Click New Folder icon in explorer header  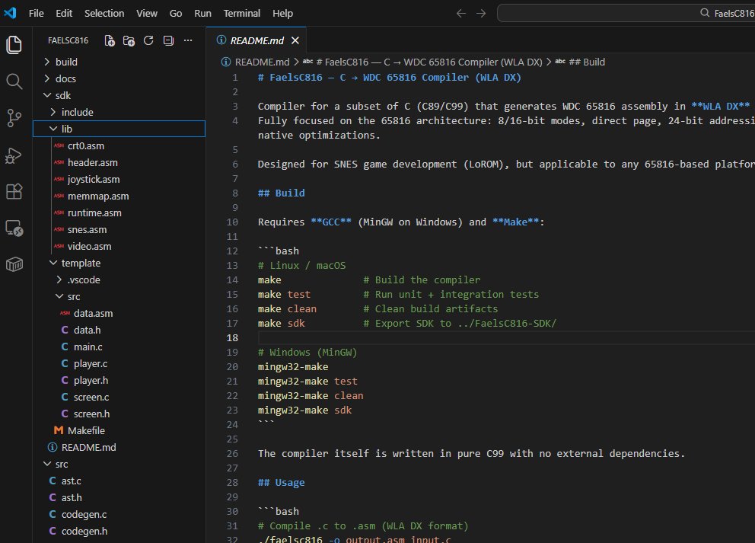129,40
